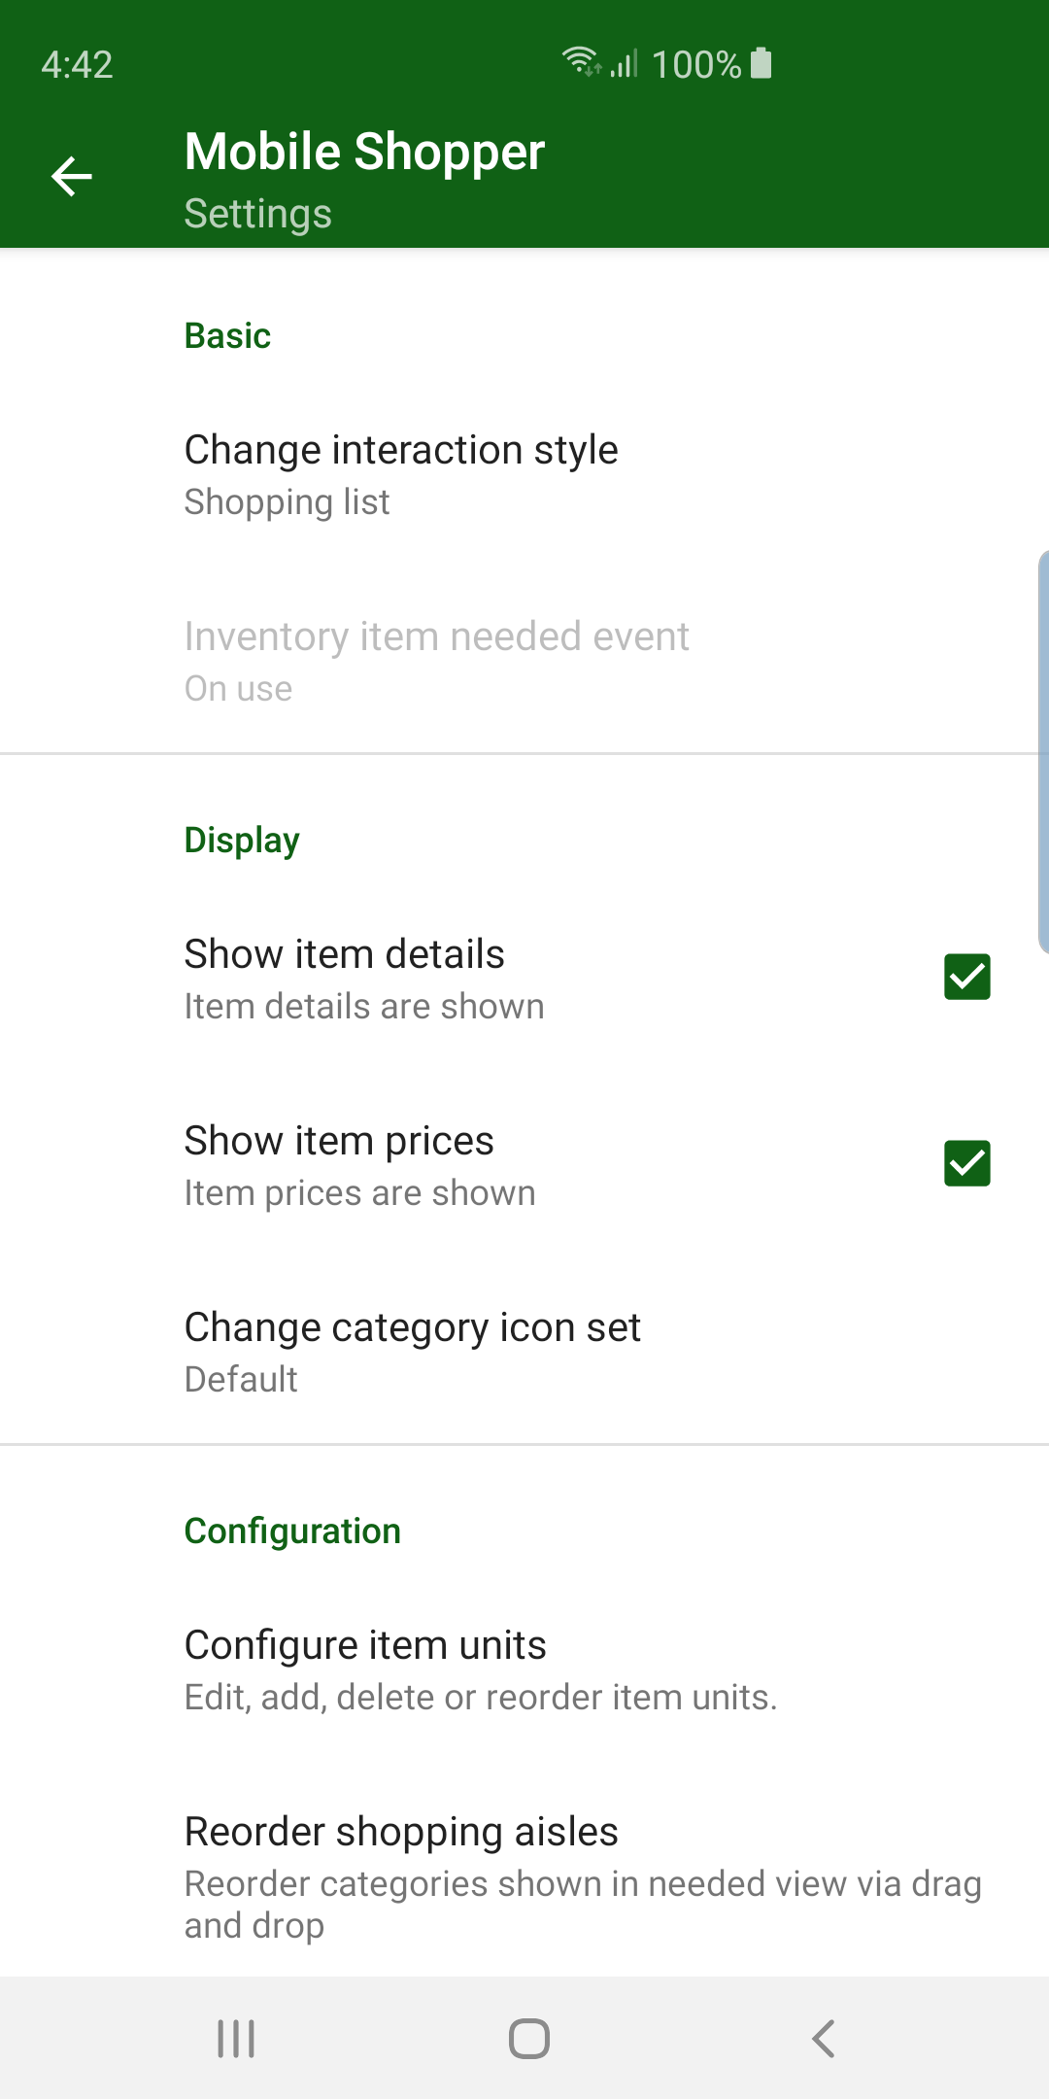Tap the battery icon in status bar
The height and width of the screenshot is (2099, 1049).
(x=761, y=63)
